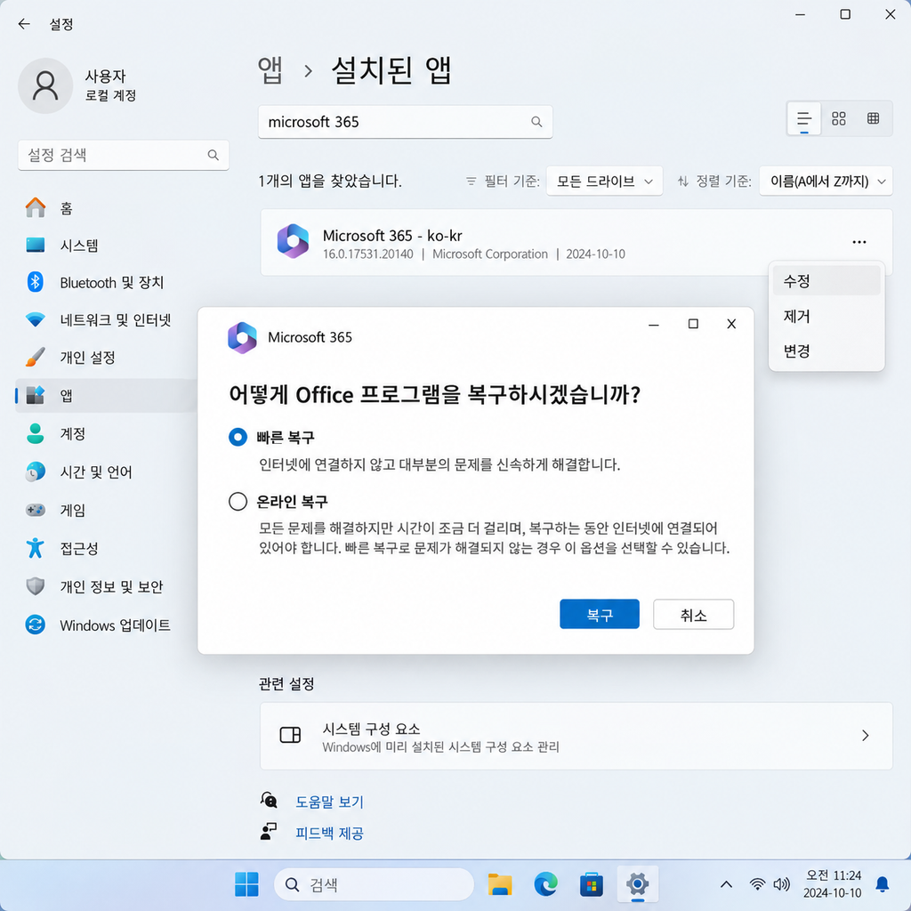Viewport: 911px width, 911px height.
Task: Open 계정 settings
Action: [x=107, y=433]
